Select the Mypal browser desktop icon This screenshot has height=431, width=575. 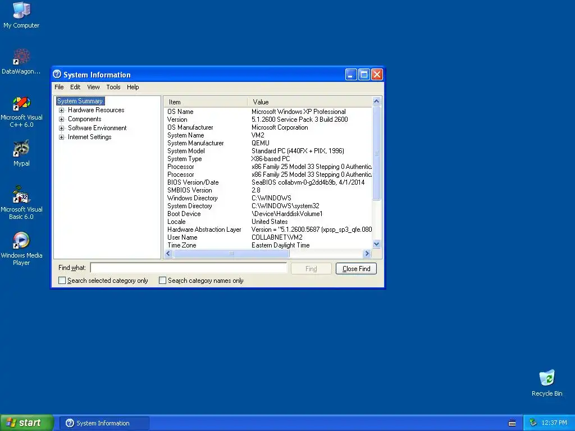(x=21, y=153)
